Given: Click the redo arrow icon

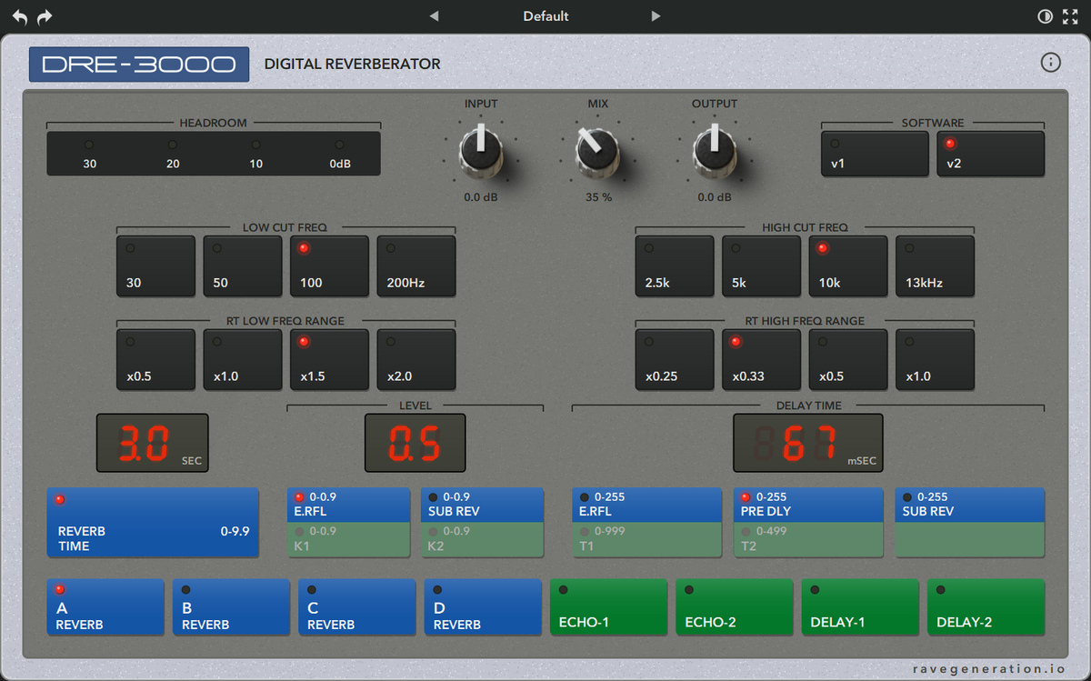Looking at the screenshot, I should [45, 16].
